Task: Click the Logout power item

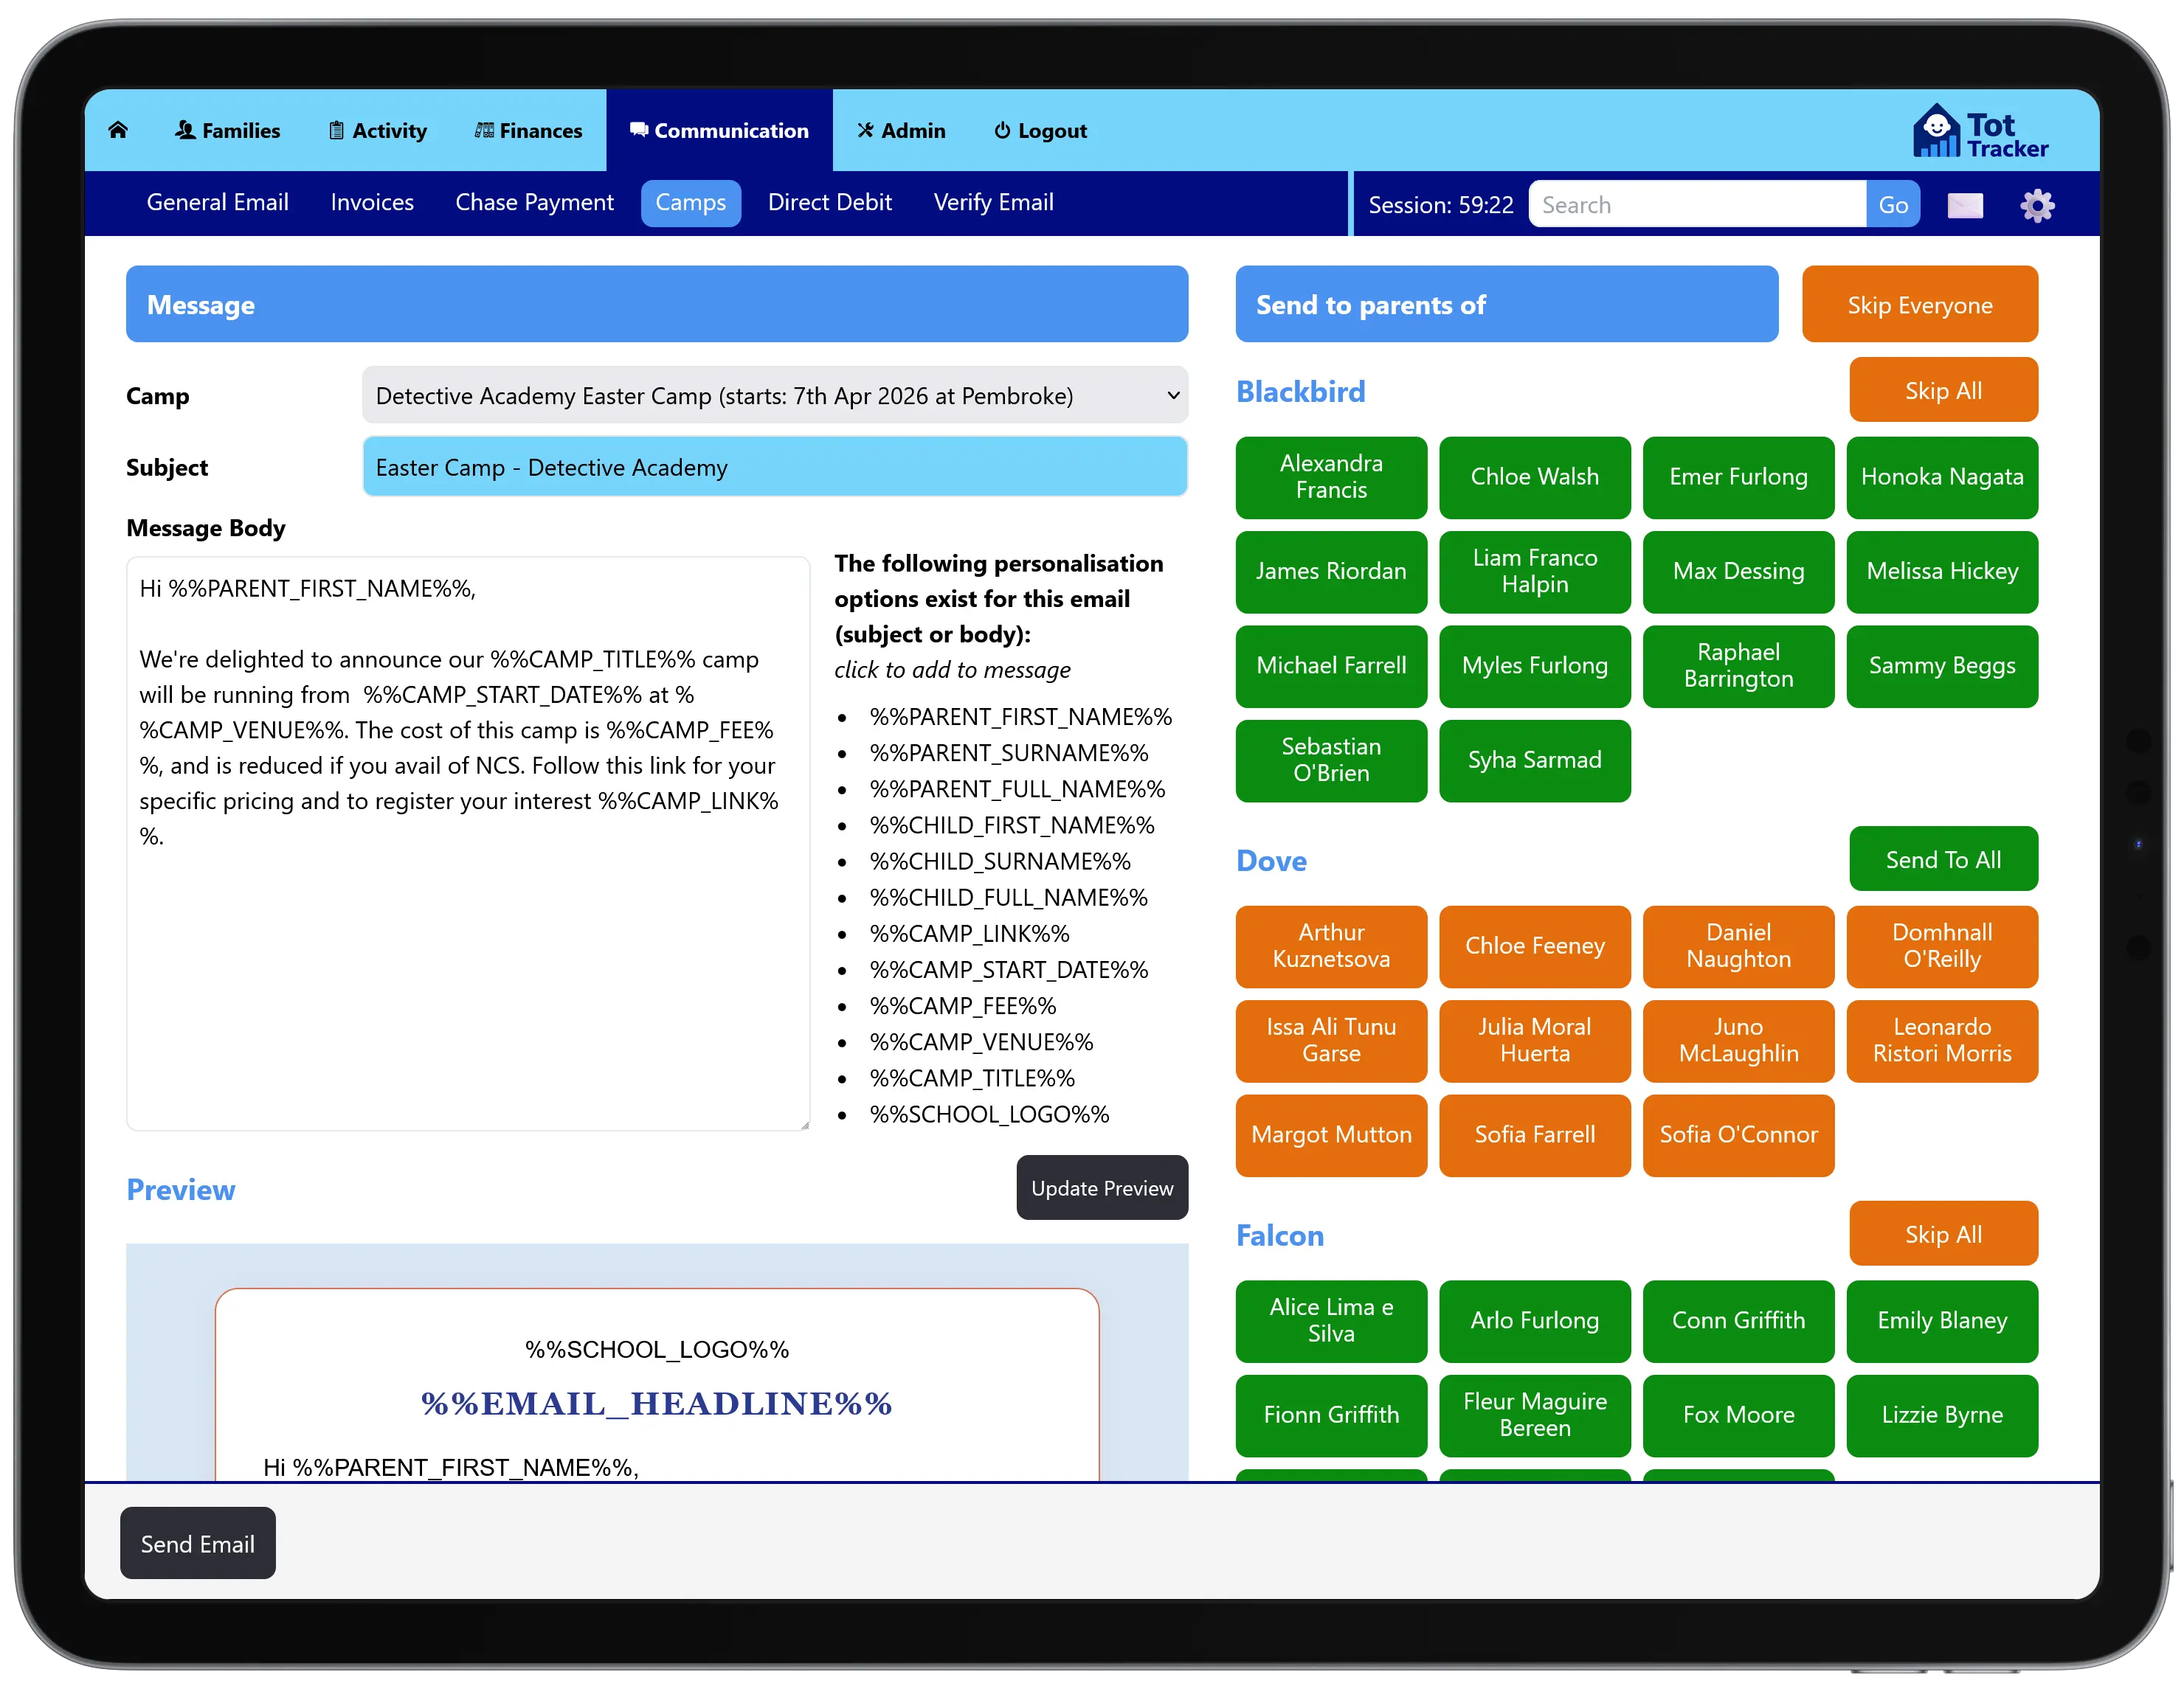Action: click(x=1040, y=131)
